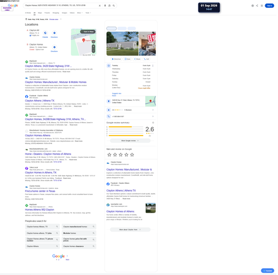Switch to the Images search tab

click(64, 13)
